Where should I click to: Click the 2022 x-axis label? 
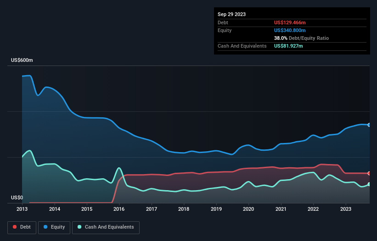click(x=313, y=209)
